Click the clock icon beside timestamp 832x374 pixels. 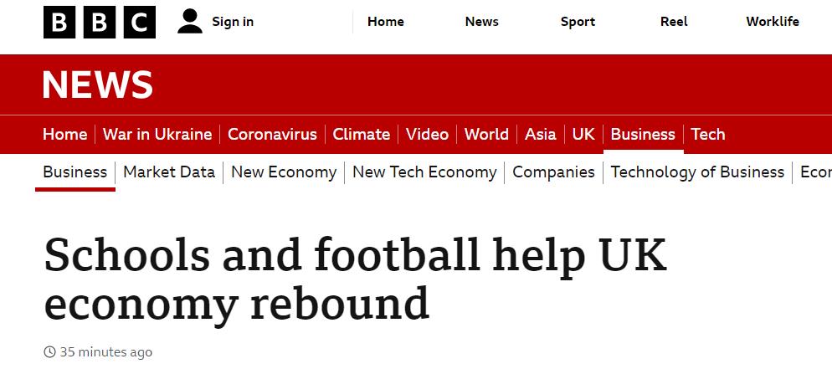(x=49, y=351)
